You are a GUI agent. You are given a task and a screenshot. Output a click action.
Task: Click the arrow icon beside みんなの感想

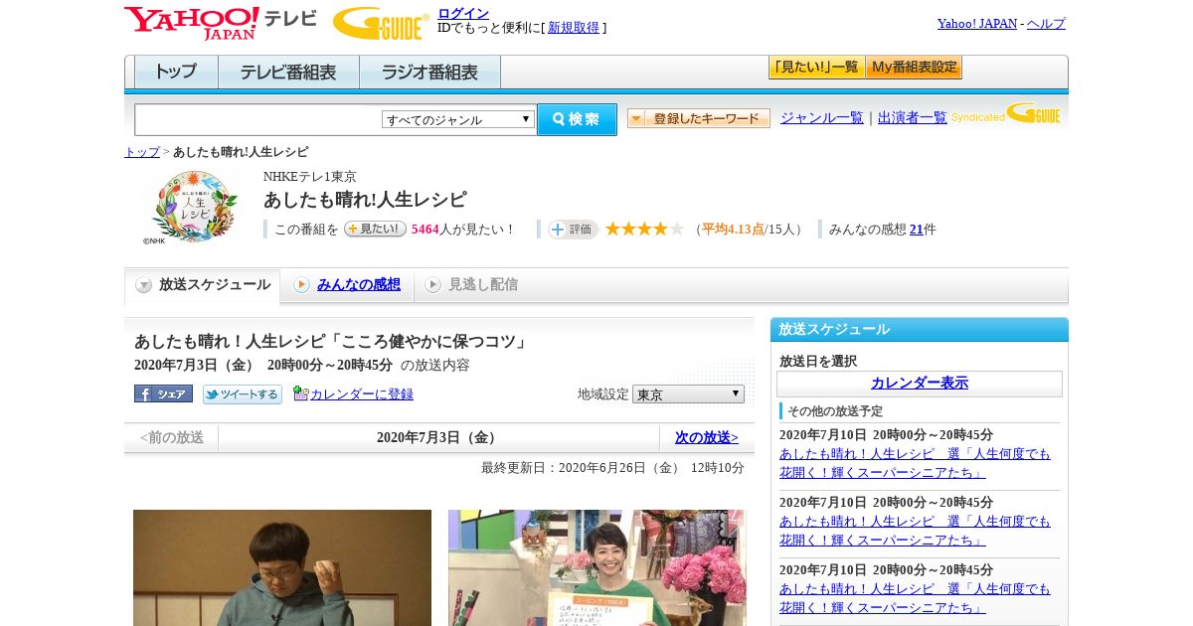click(301, 285)
